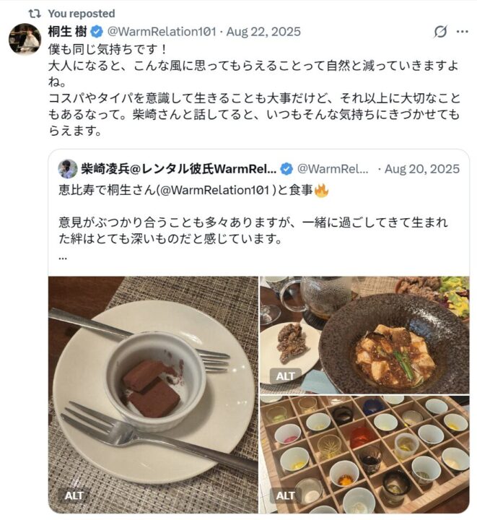477x520 pixels.
Task: Open the three-dot more options menu
Action: tap(462, 32)
